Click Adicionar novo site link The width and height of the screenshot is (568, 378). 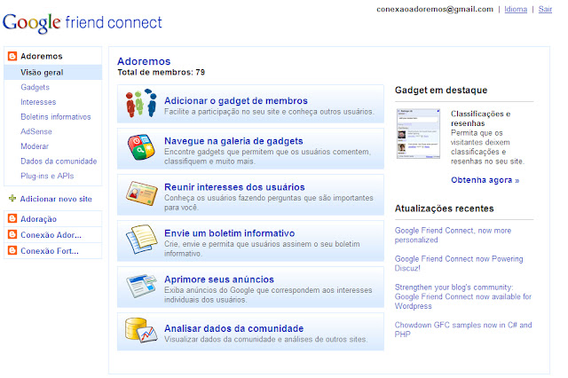pos(56,199)
